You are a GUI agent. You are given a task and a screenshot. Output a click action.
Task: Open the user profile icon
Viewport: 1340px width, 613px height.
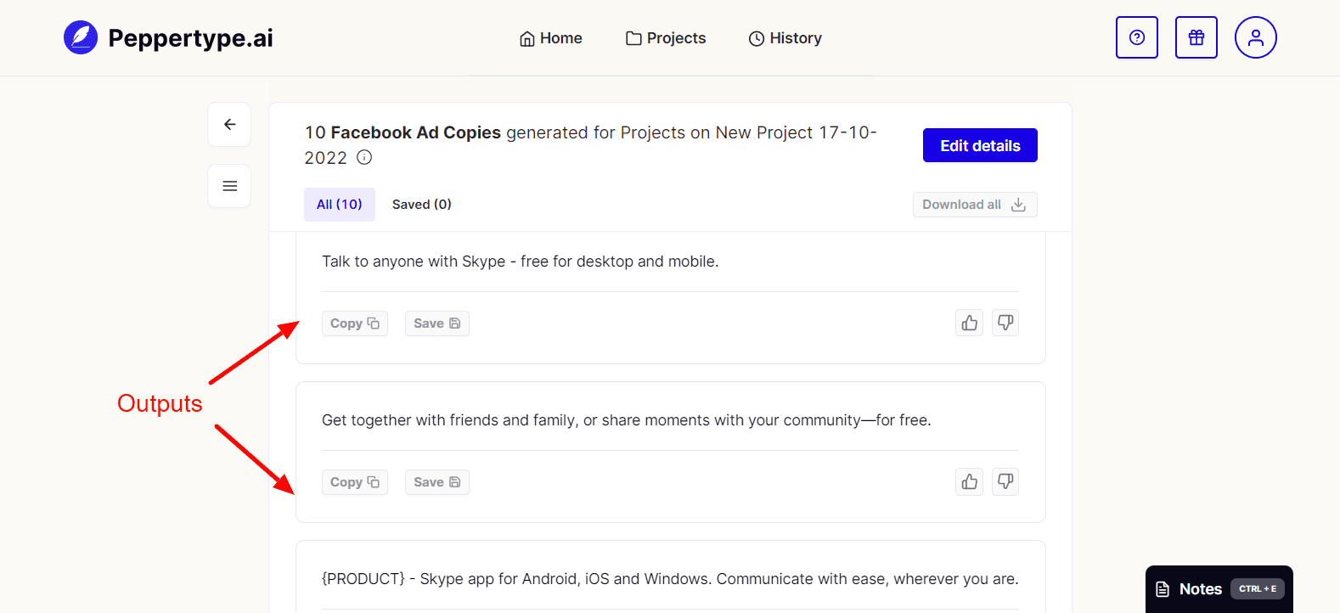[x=1255, y=37]
